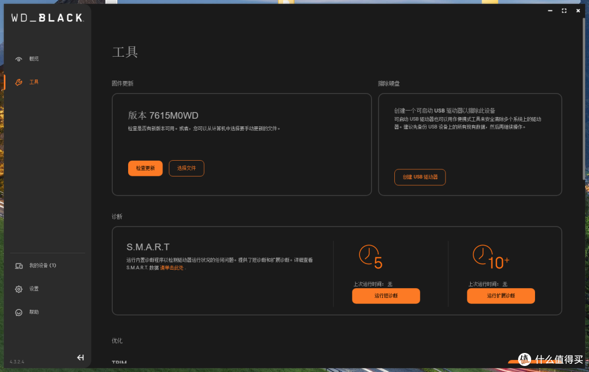Click the WD_BLACK logo

(47, 17)
